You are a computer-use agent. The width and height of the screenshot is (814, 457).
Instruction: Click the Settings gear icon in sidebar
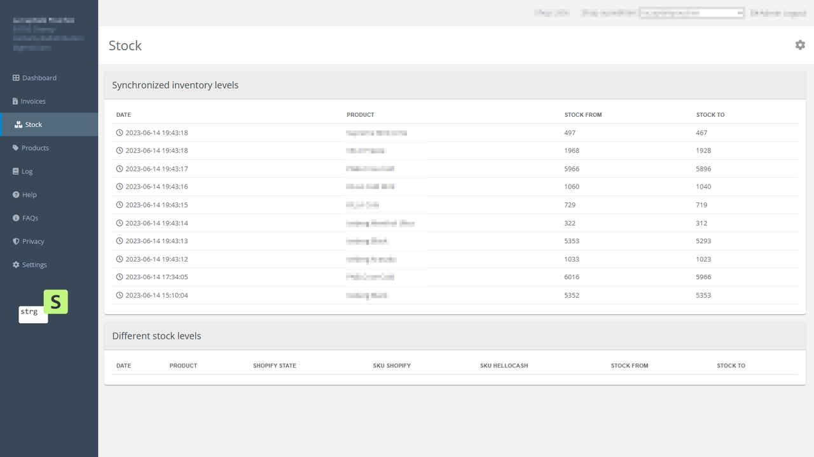pyautogui.click(x=15, y=265)
